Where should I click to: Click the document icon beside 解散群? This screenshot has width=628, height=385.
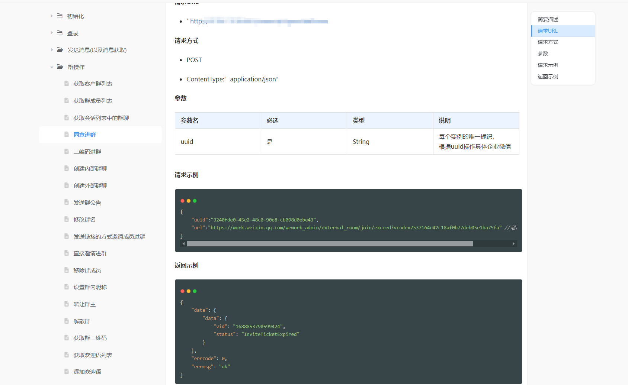pos(67,321)
